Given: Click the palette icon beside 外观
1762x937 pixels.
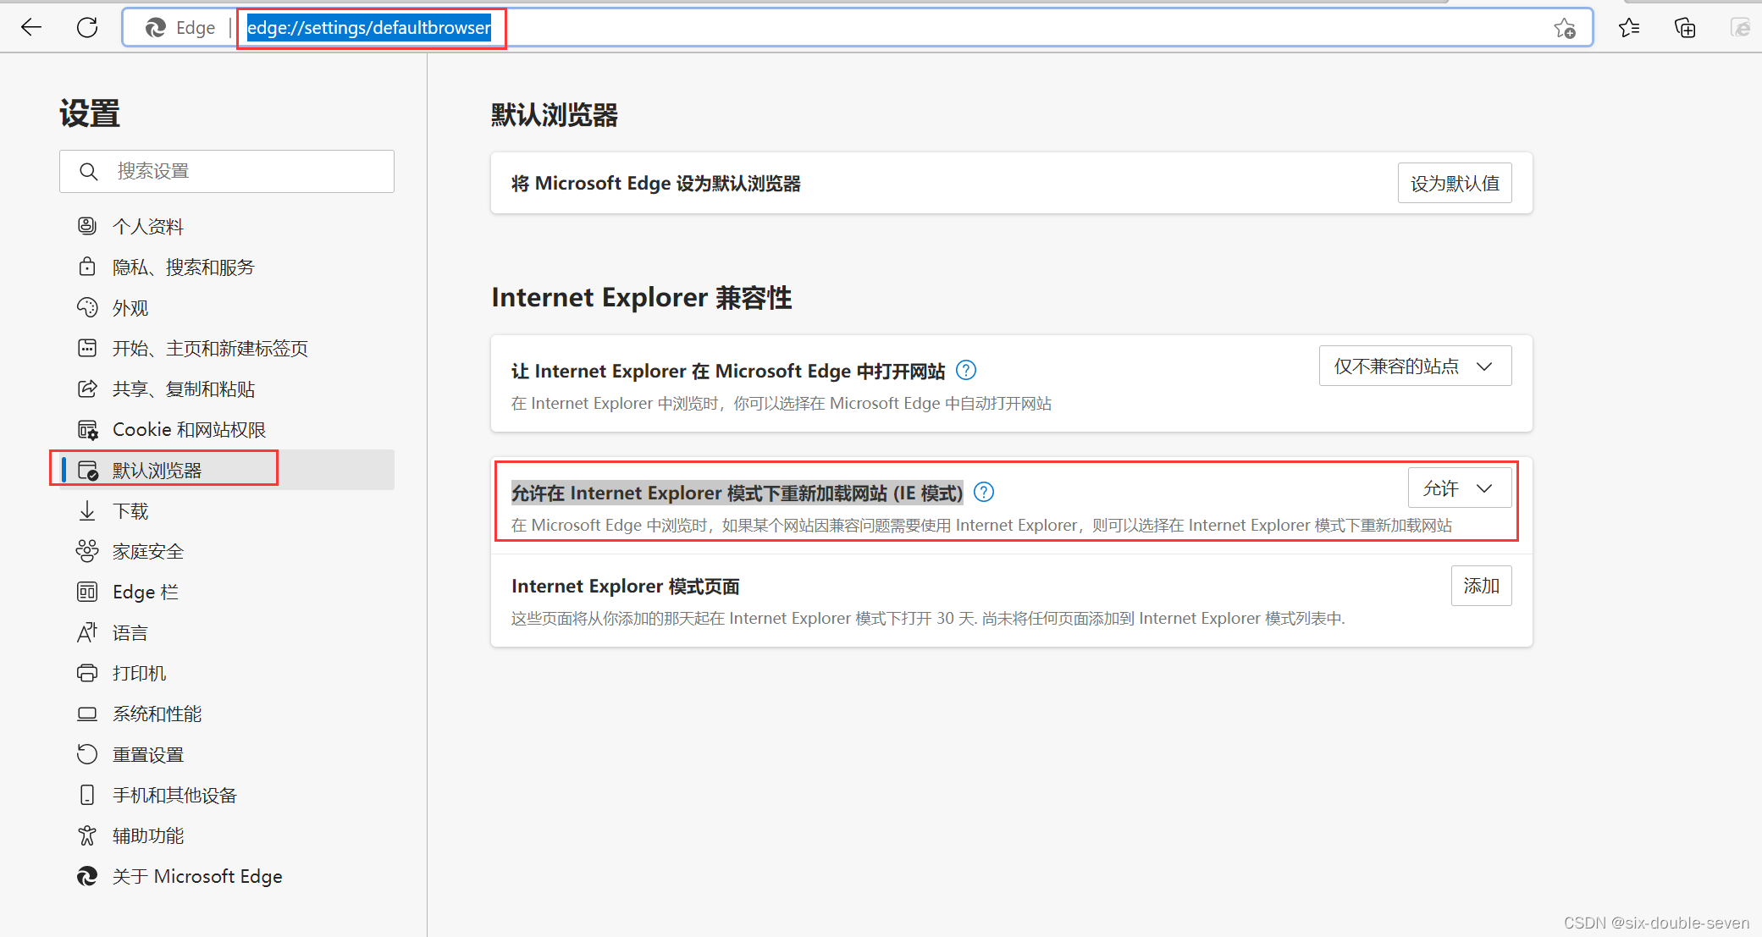Looking at the screenshot, I should click(87, 307).
